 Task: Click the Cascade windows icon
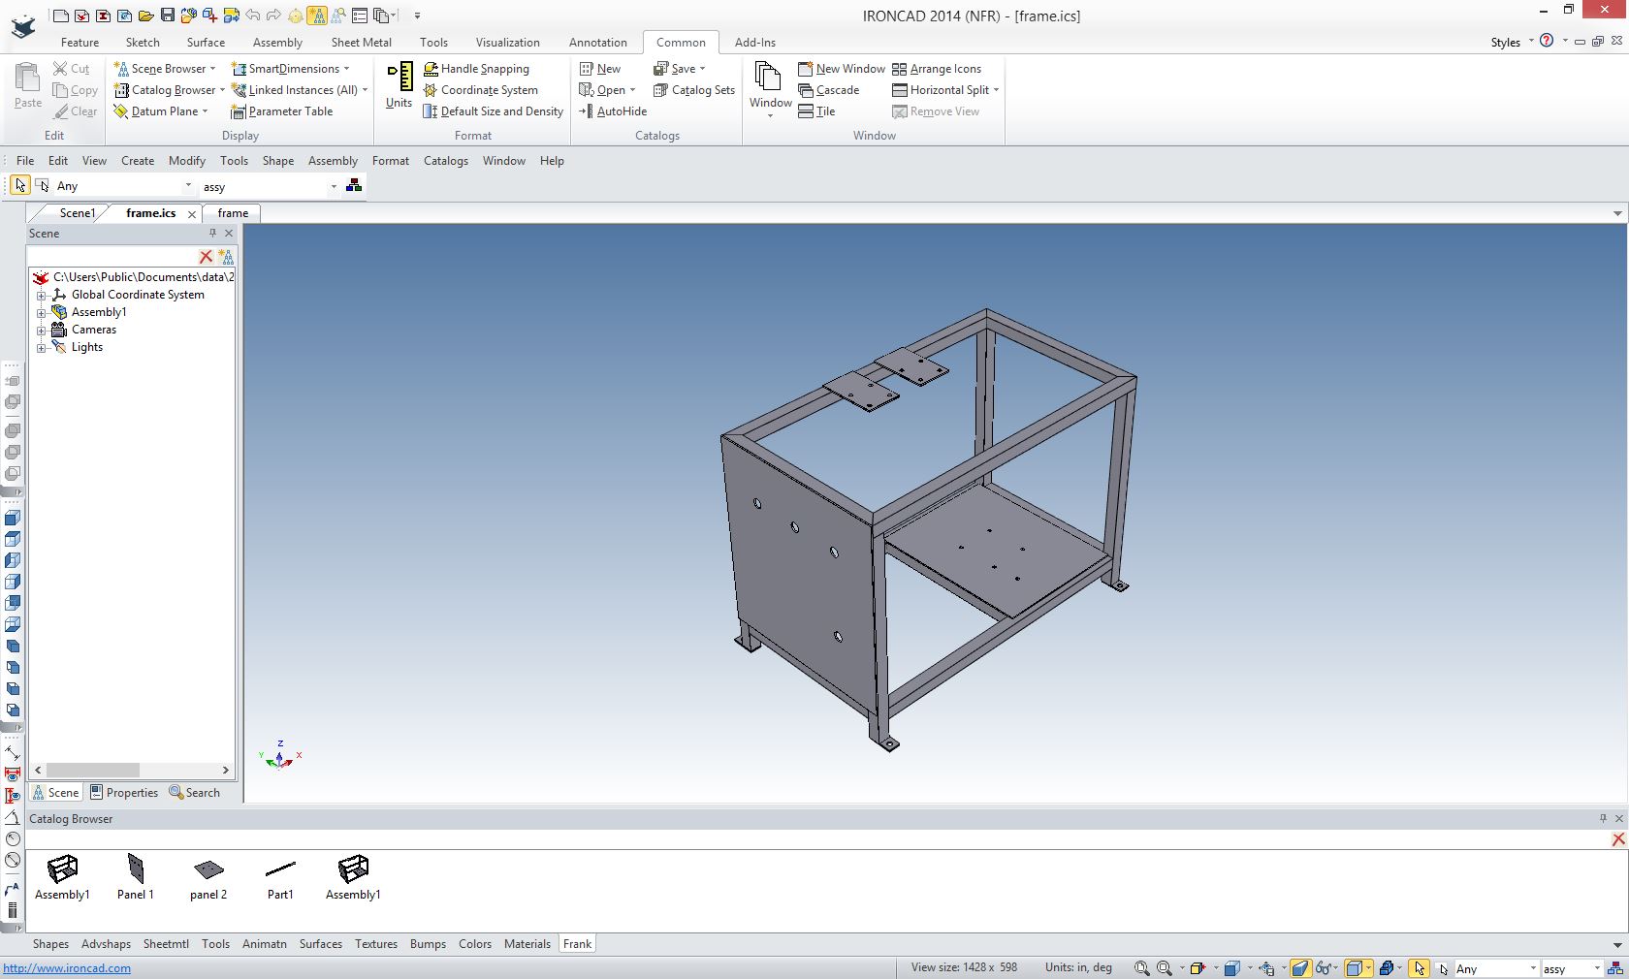pyautogui.click(x=830, y=90)
